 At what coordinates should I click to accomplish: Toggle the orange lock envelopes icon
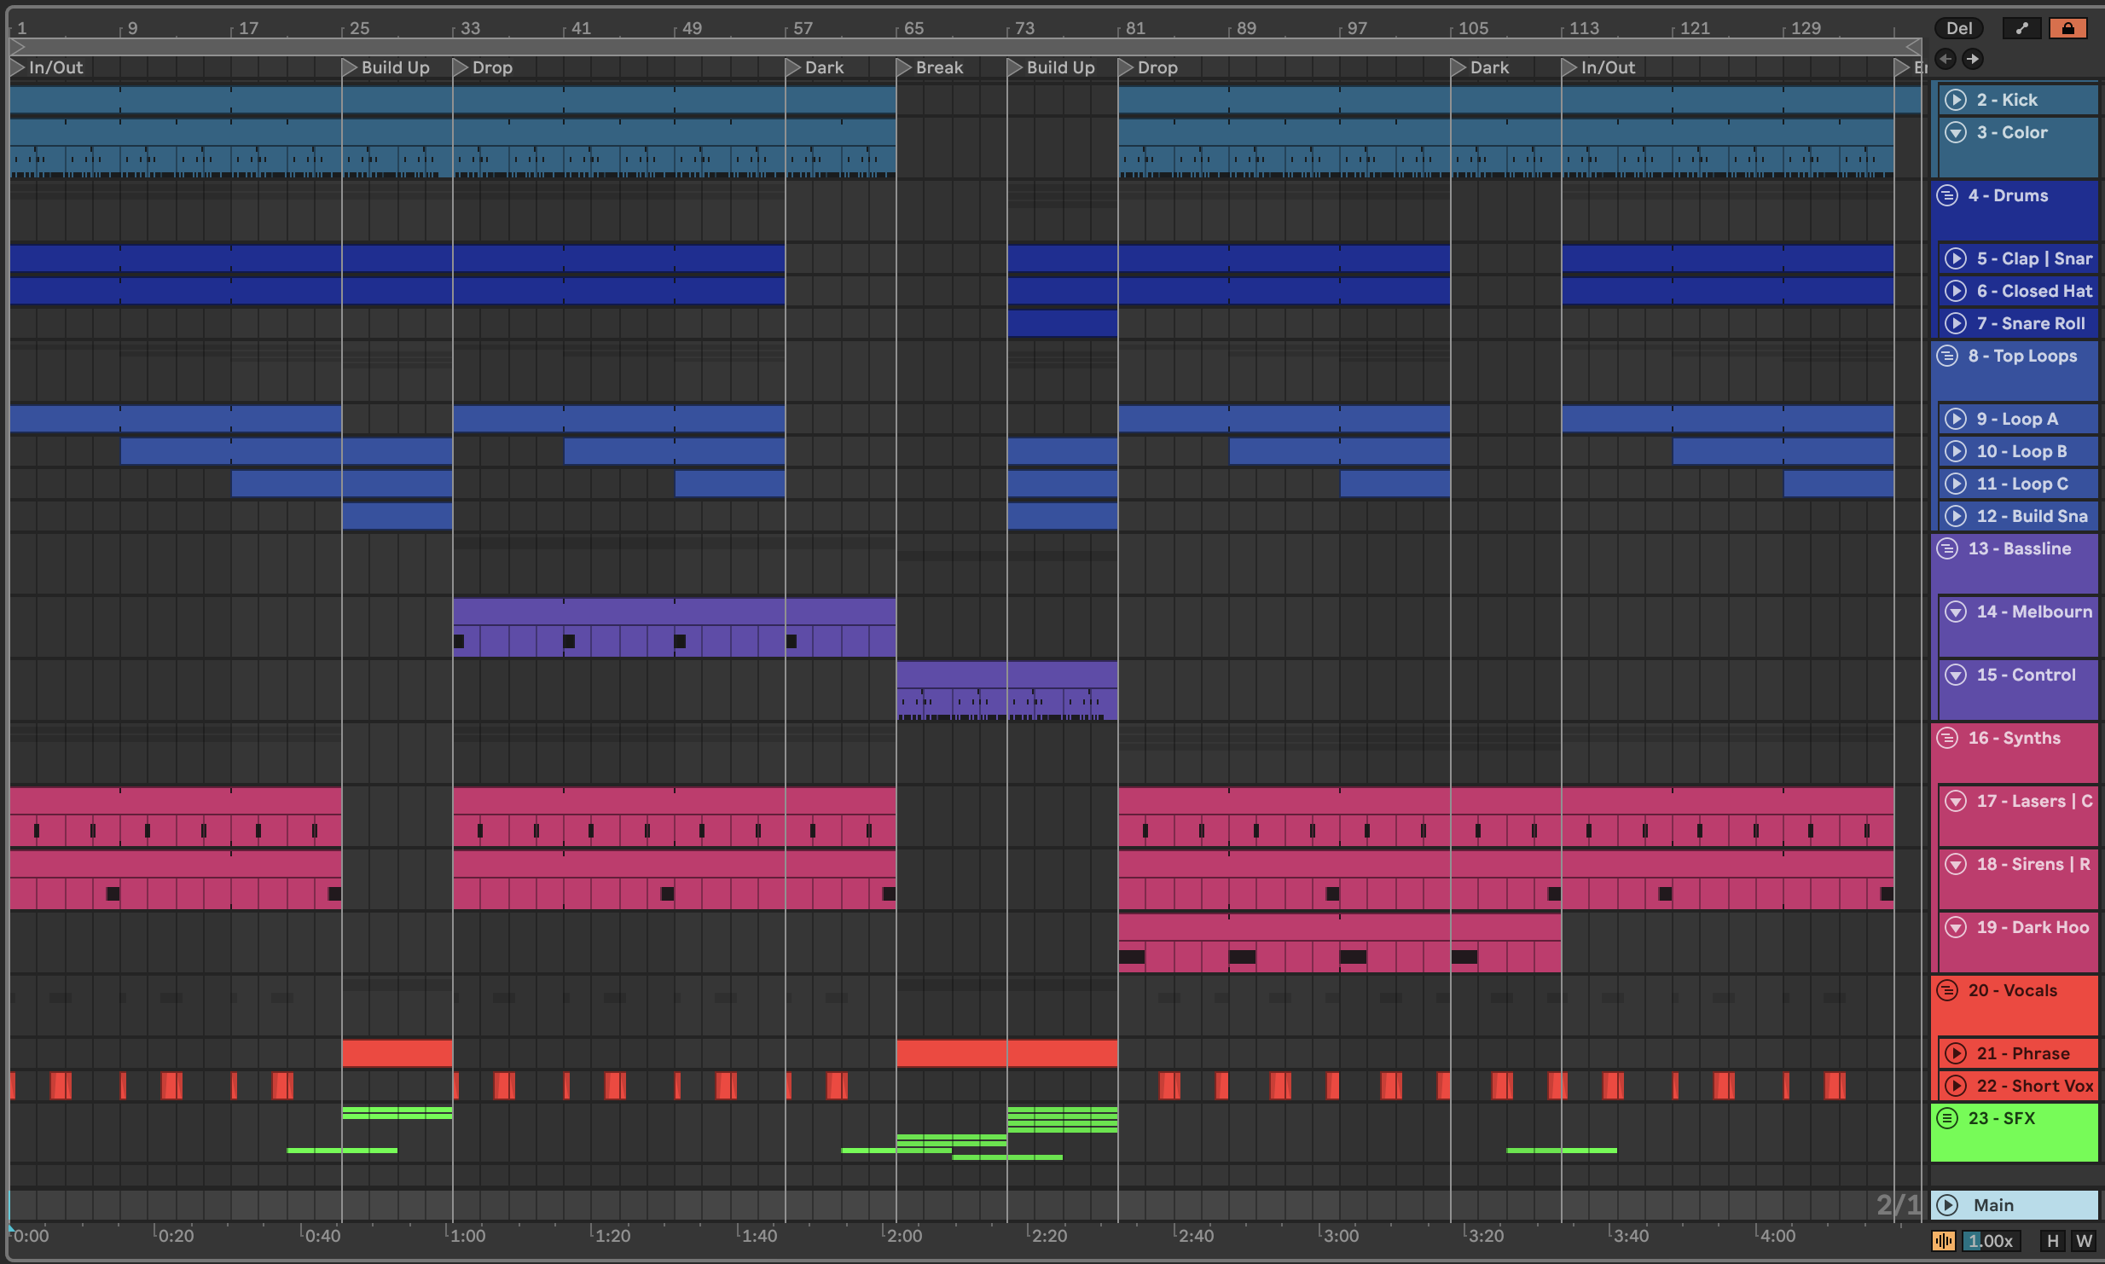pyautogui.click(x=2067, y=28)
